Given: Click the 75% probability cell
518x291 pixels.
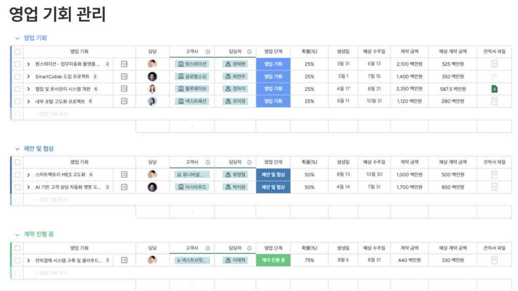Looking at the screenshot, I should coord(309,260).
